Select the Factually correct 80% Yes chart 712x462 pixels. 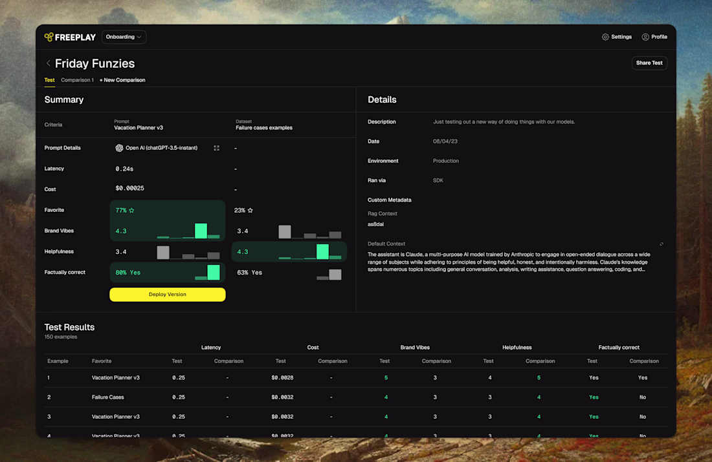point(208,273)
